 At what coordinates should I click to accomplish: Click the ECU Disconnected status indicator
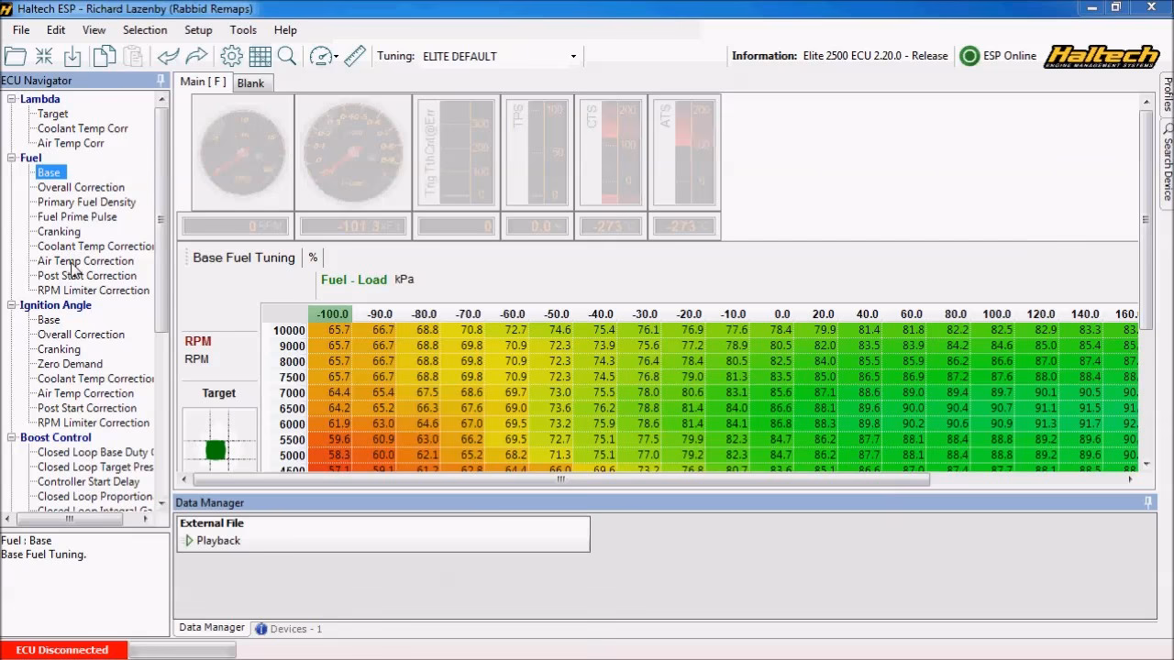(x=62, y=650)
